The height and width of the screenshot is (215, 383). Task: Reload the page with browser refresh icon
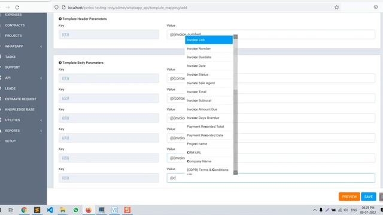coord(17,7)
